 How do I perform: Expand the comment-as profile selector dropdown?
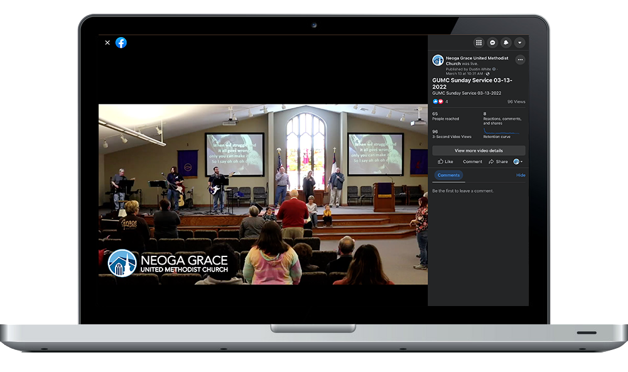point(517,161)
